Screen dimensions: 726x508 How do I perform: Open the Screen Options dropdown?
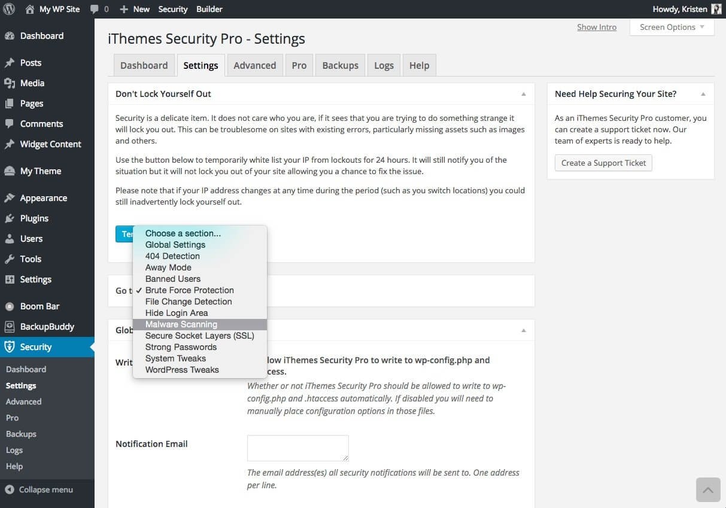pyautogui.click(x=672, y=27)
